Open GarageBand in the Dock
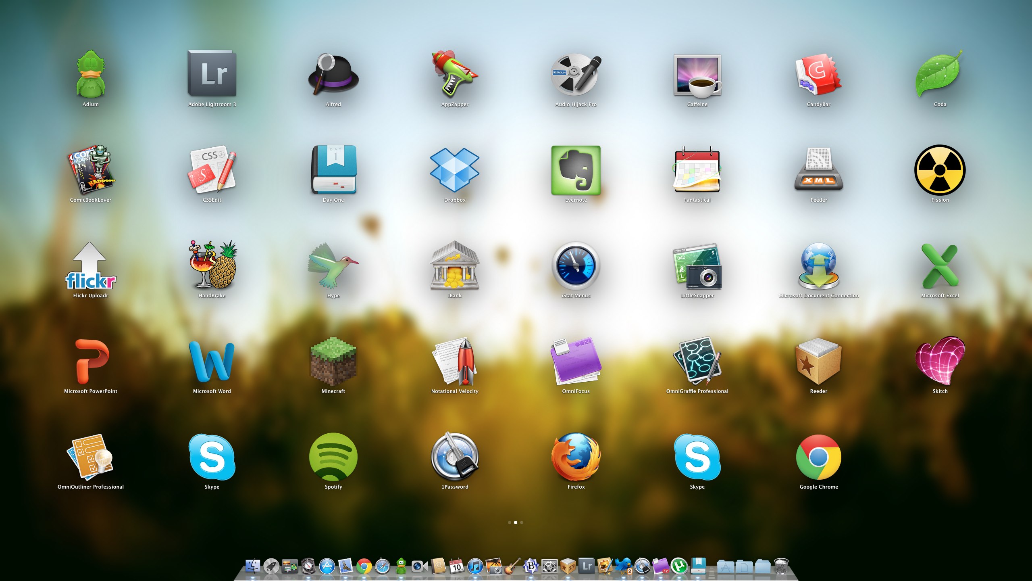Image resolution: width=1032 pixels, height=581 pixels. click(x=512, y=565)
